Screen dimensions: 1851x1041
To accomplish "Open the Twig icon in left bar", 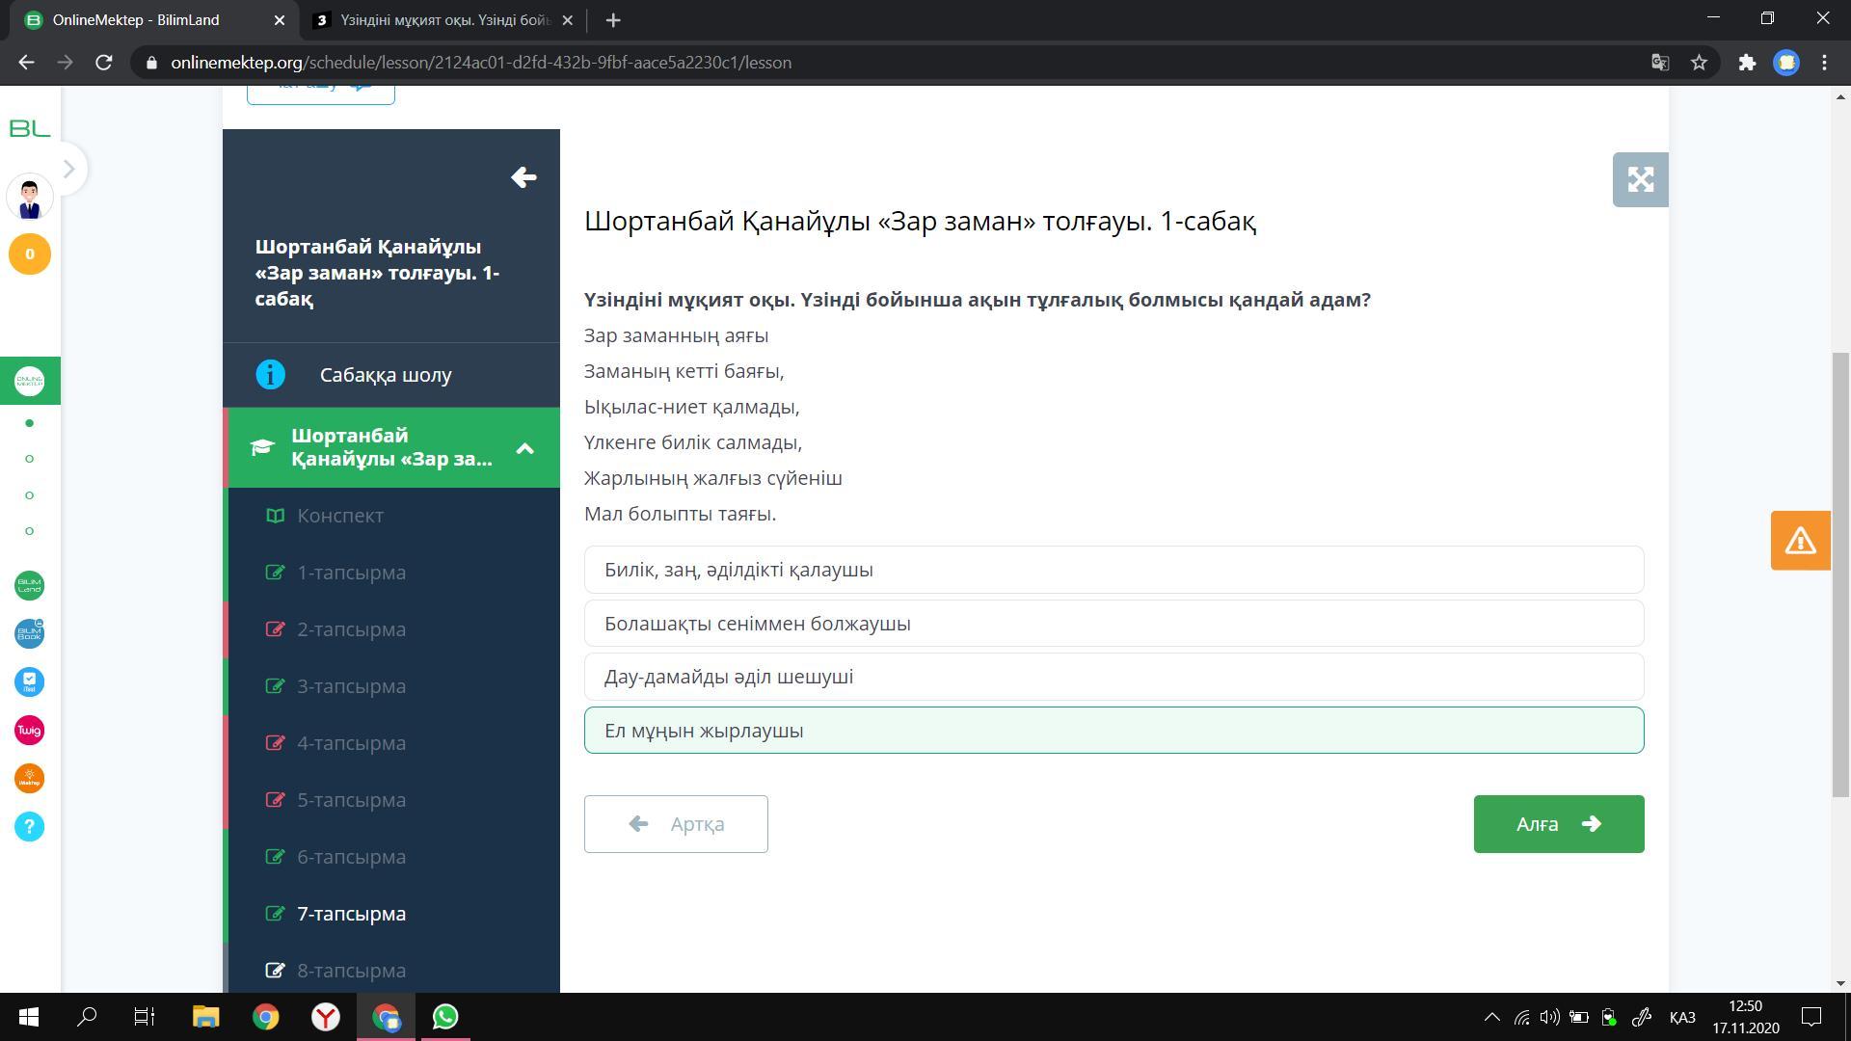I will click(29, 731).
